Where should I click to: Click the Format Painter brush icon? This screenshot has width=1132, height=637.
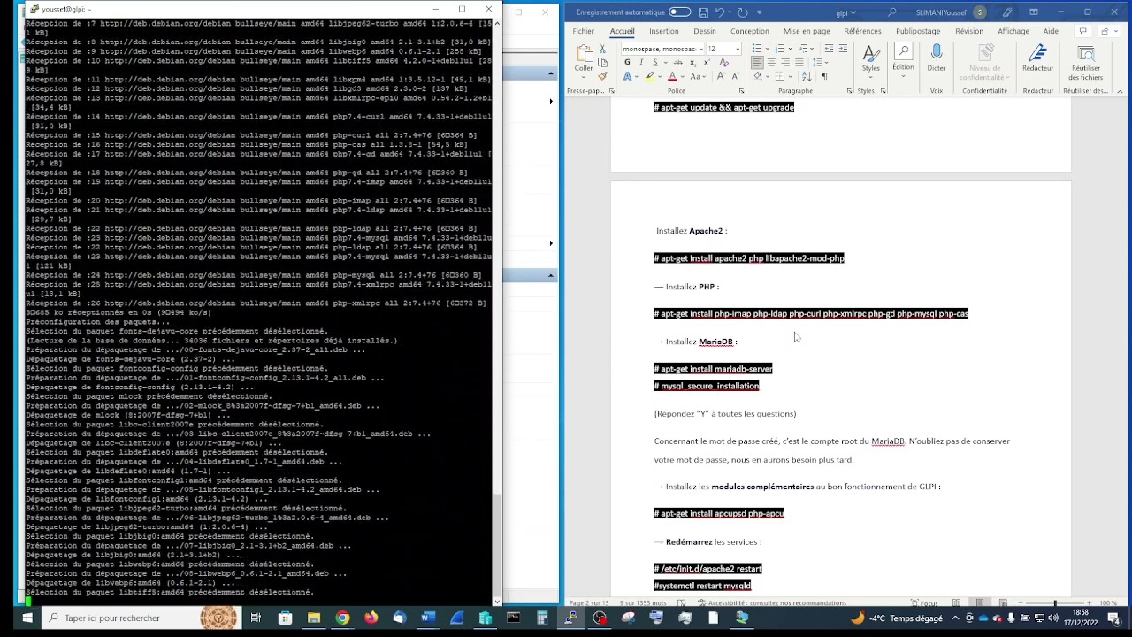pyautogui.click(x=602, y=76)
